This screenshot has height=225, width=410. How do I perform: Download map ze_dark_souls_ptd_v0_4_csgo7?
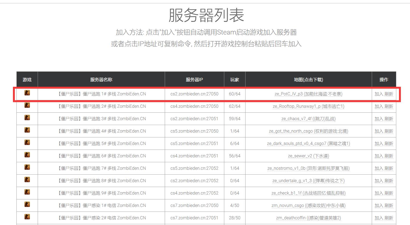click(x=309, y=144)
